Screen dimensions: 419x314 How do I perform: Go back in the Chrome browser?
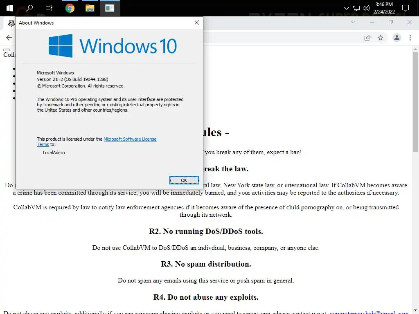tap(9, 38)
